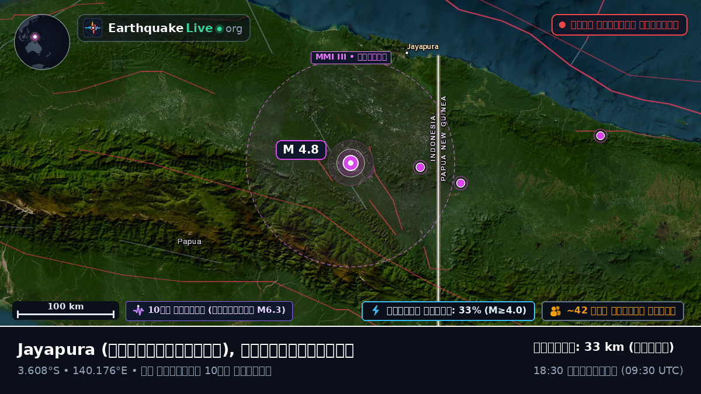Click the 18:30 (09:30 UTC) time text
The image size is (701, 394).
coord(608,371)
